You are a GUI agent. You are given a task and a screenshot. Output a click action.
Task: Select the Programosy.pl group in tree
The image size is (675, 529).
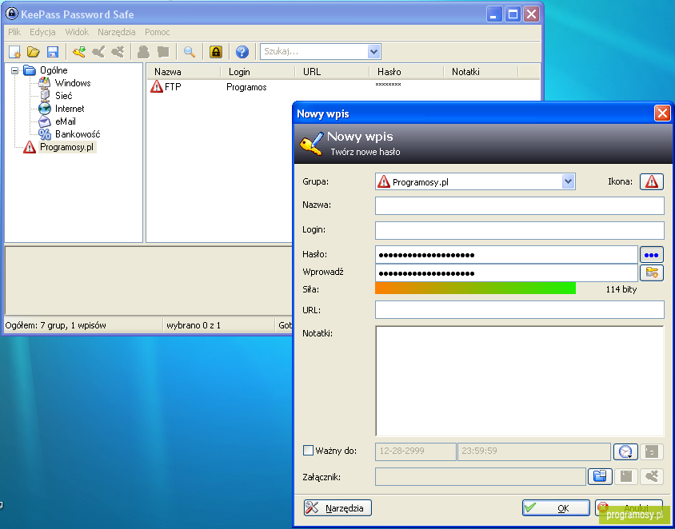click(66, 147)
